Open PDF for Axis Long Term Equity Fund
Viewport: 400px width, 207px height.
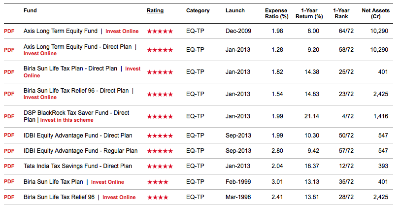(x=9, y=31)
